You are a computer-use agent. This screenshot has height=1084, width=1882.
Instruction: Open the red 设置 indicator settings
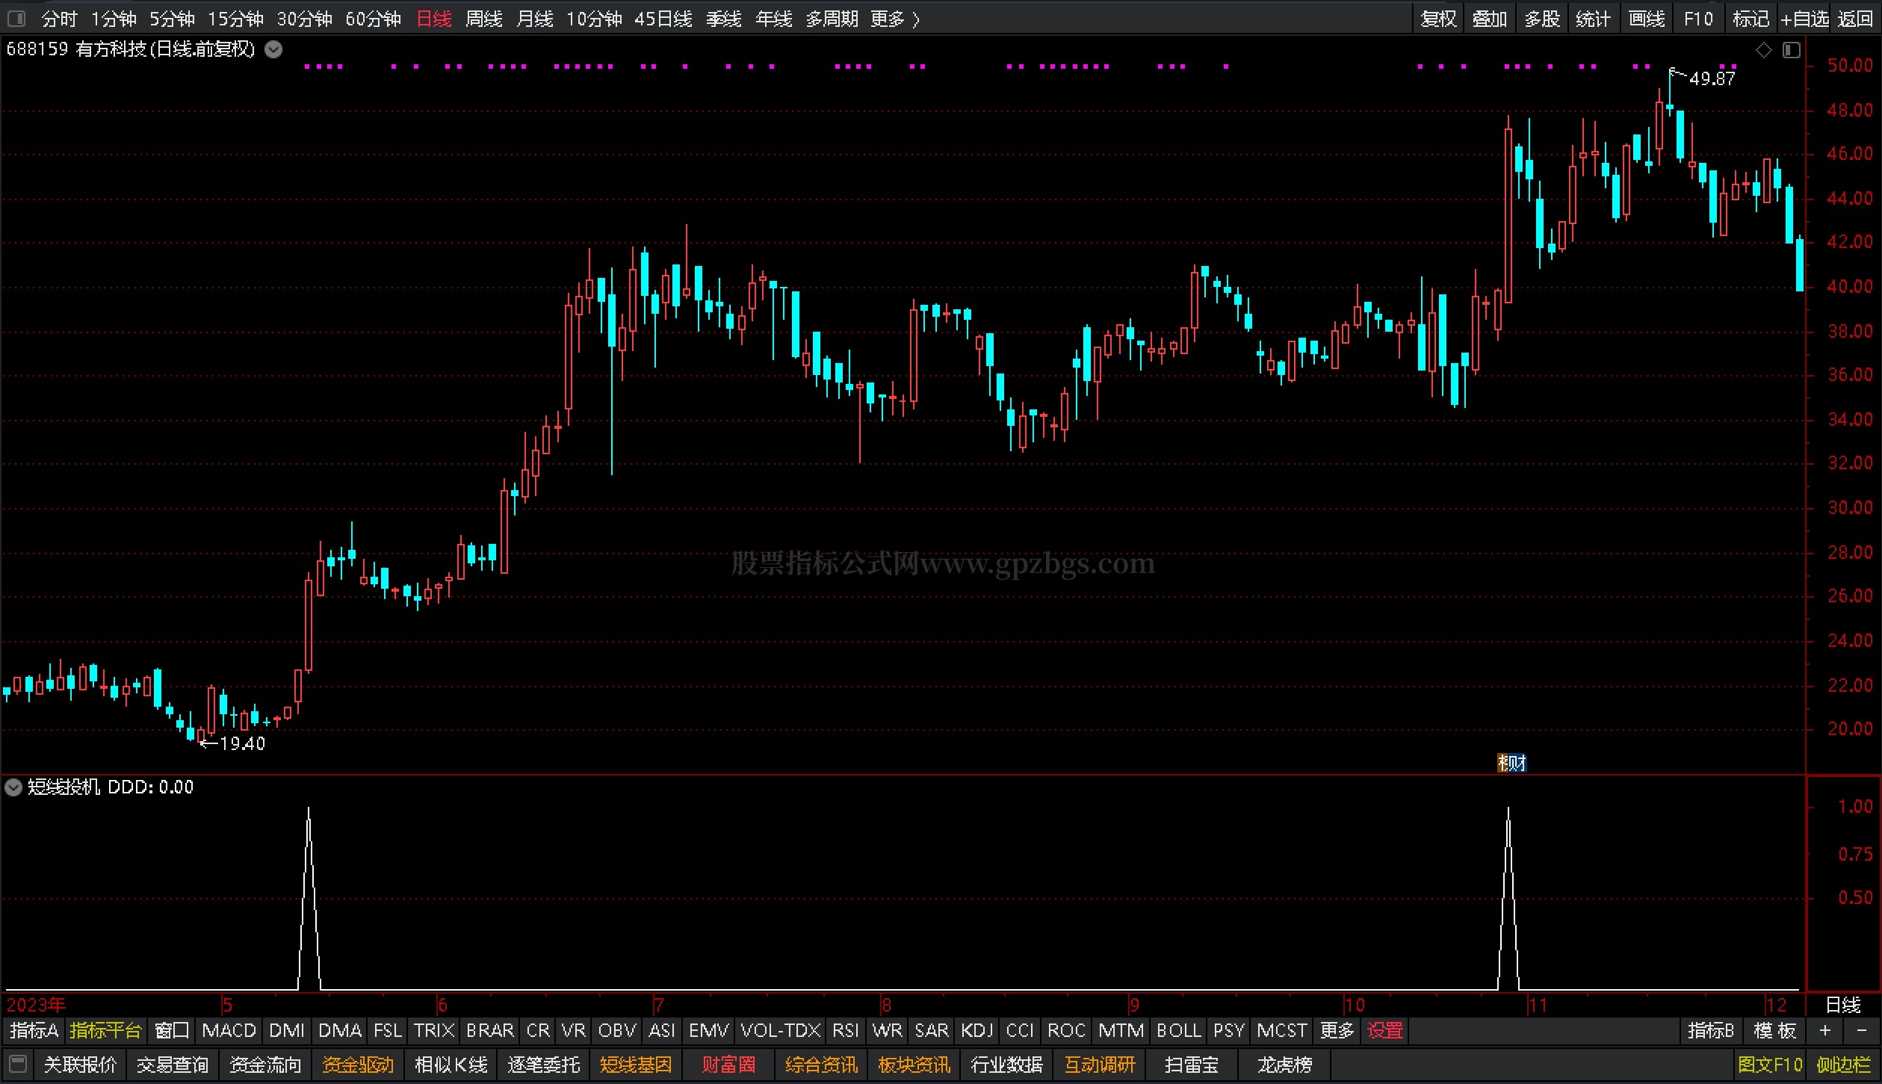click(1384, 1030)
